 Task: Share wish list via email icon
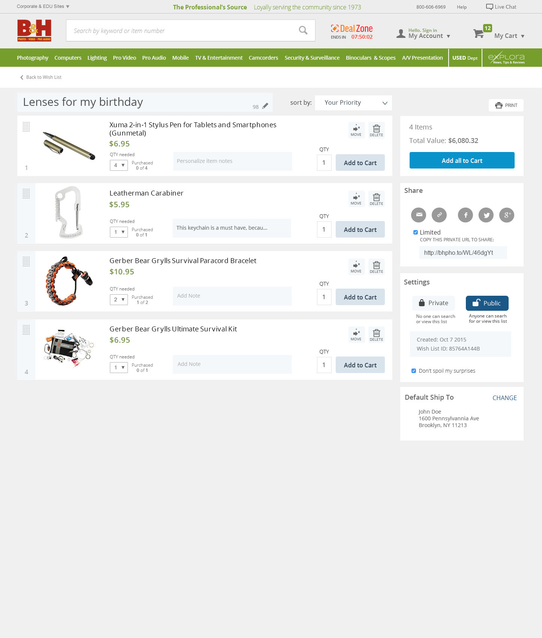tap(419, 215)
